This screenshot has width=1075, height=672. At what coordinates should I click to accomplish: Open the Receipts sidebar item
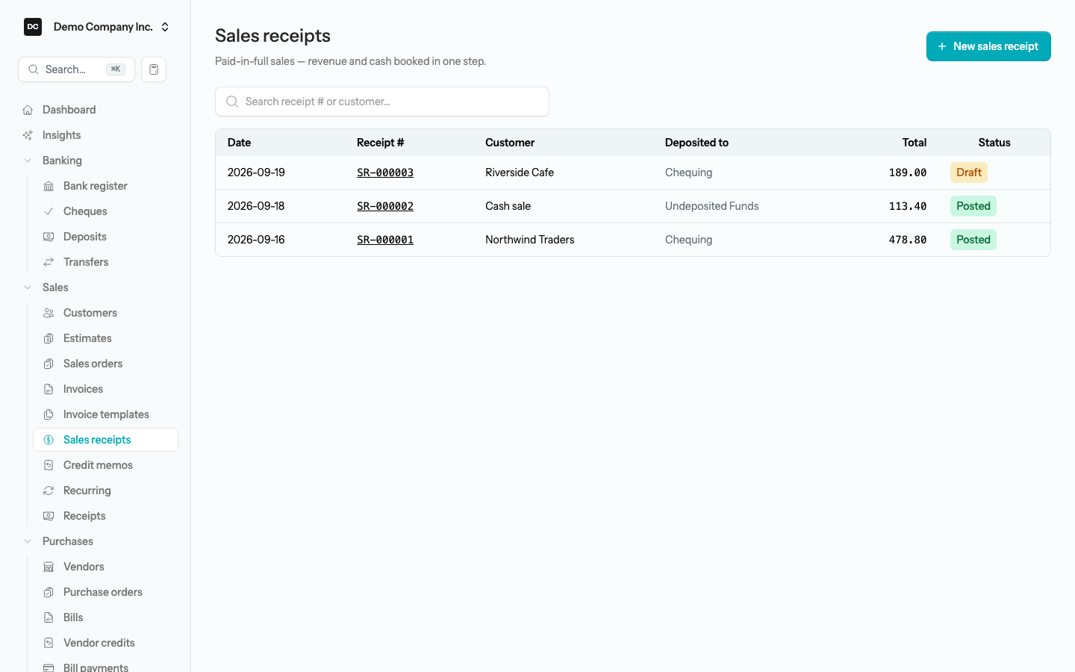105,516
